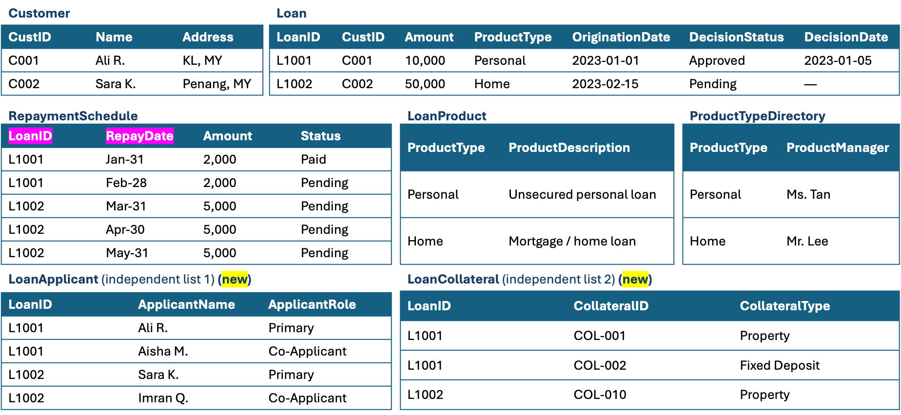Select the "DecisionDate" column header
The image size is (901, 415).
846,37
